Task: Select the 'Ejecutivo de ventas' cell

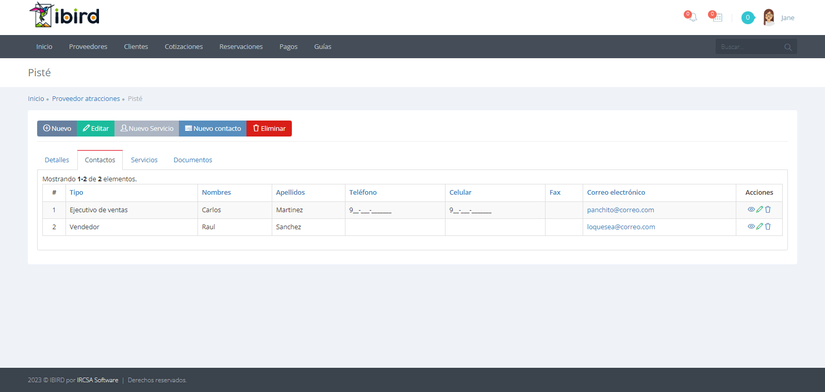Action: coord(131,210)
